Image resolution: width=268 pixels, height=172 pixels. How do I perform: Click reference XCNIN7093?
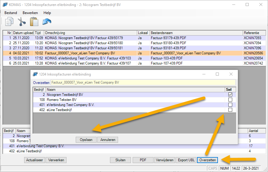[x=252, y=38]
